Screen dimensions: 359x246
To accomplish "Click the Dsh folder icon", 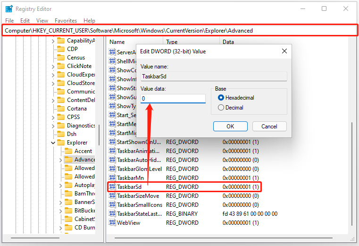I will point(61,134).
